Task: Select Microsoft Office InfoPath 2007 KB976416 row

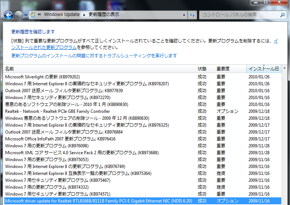Action: [x=142, y=139]
